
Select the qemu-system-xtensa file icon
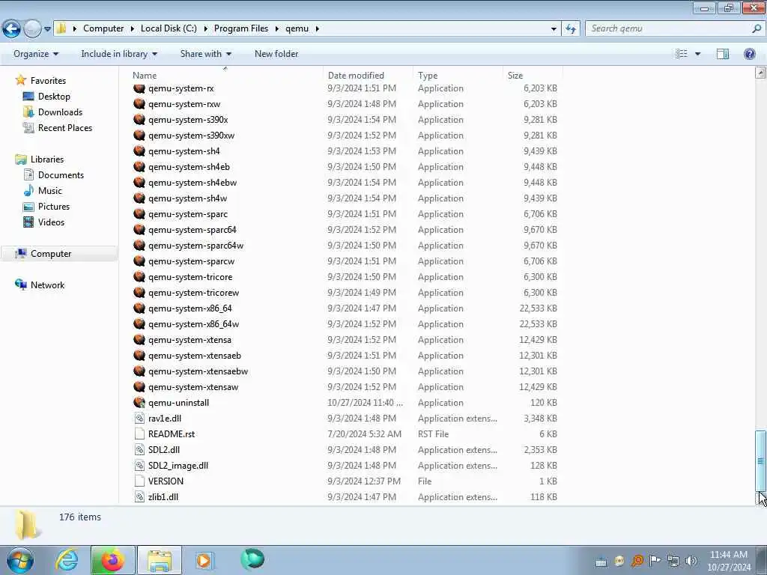[x=139, y=339]
